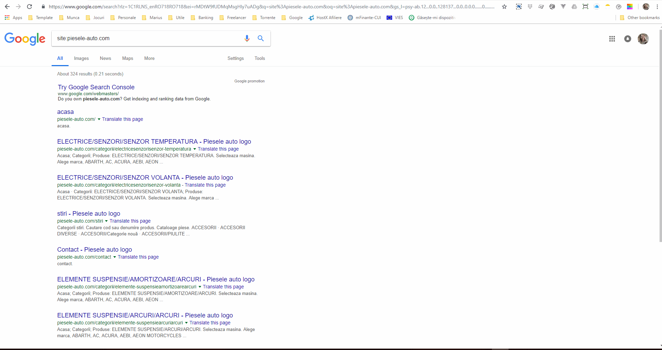Image resolution: width=662 pixels, height=350 pixels.
Task: Click the Apps grid in bookmarks bar
Action: 14,18
